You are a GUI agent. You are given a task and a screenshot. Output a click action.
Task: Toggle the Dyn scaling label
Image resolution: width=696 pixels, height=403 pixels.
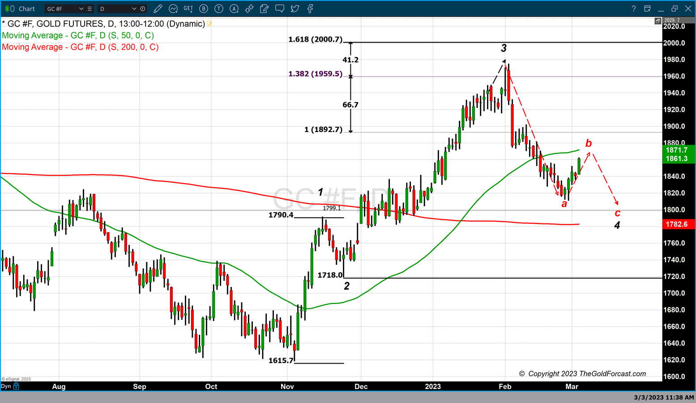pyautogui.click(x=6, y=386)
